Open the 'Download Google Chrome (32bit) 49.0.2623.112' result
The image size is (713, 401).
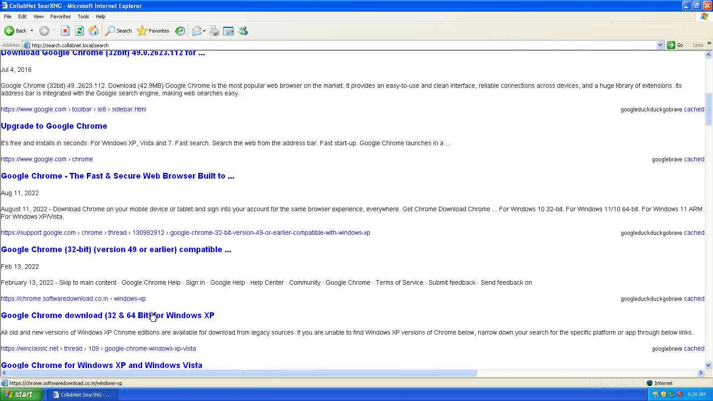[103, 53]
